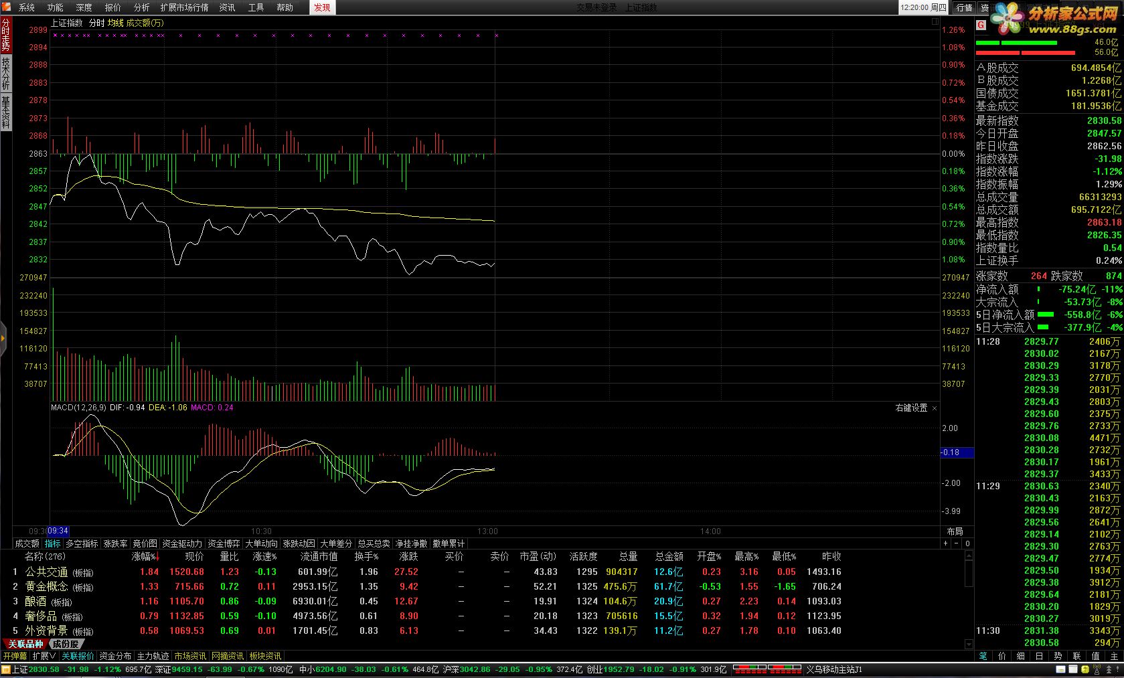Image resolution: width=1124 pixels, height=678 pixels.
Task: Select the 技术分析 vertical sidebar tab
Action: pos(5,74)
